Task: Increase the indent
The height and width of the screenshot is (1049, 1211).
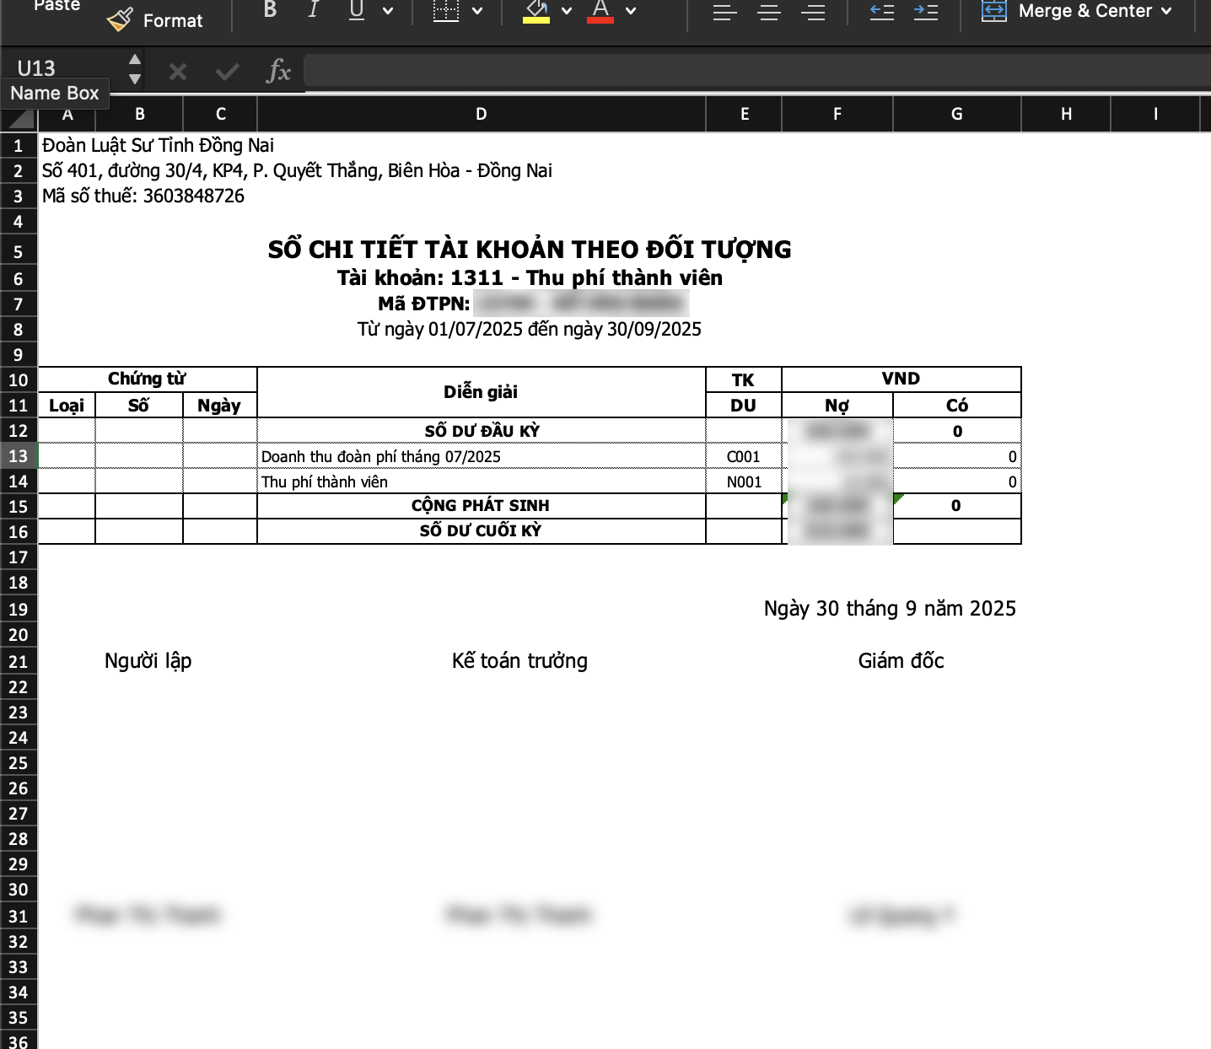Action: pyautogui.click(x=925, y=12)
